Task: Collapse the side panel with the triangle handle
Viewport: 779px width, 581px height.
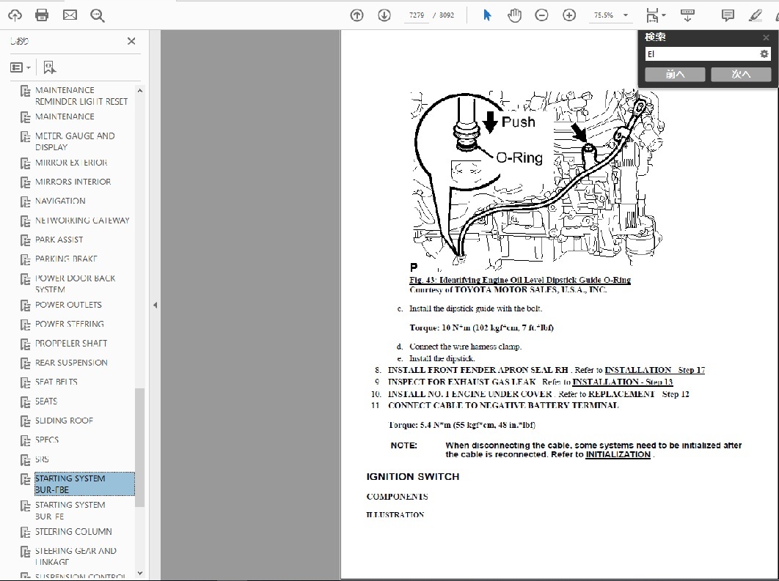Action: point(155,305)
